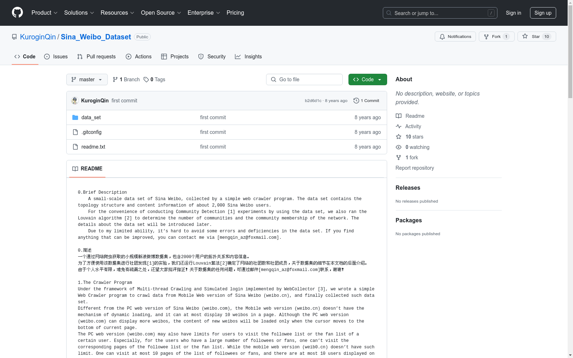Click the Go to file search box
Screen dimensions: 573x358
[304, 79]
